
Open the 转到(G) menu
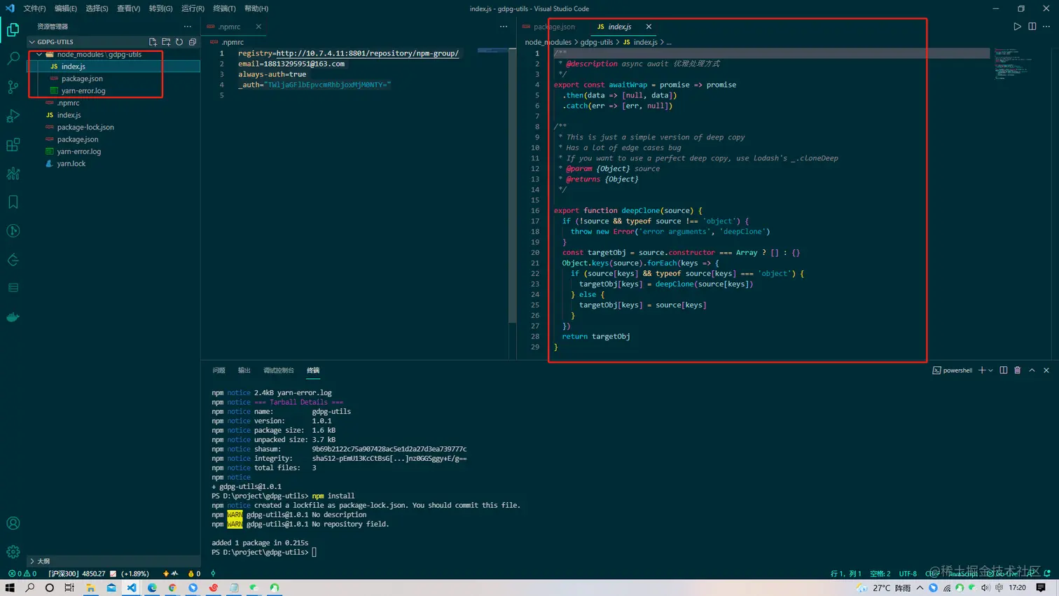pyautogui.click(x=160, y=8)
